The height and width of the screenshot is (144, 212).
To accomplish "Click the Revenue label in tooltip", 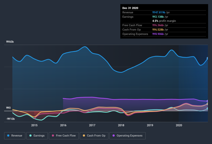I will [128, 13].
